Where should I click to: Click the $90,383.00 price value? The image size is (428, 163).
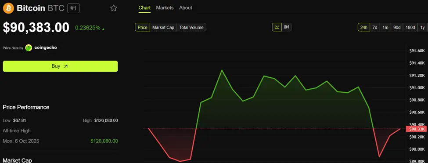pyautogui.click(x=36, y=28)
